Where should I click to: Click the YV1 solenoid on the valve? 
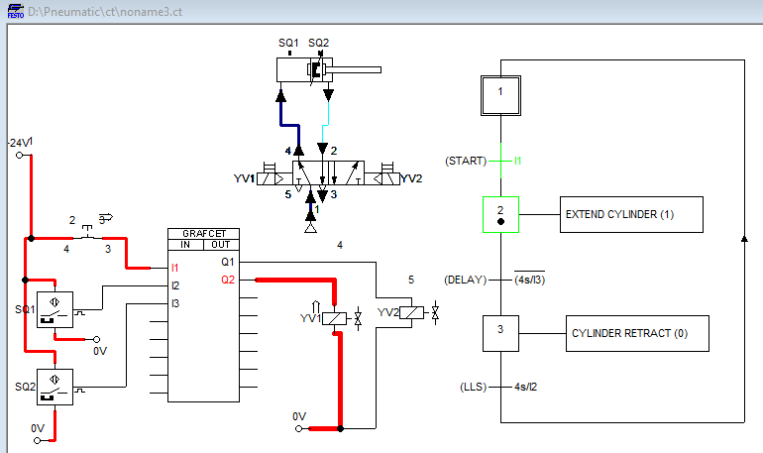point(274,178)
